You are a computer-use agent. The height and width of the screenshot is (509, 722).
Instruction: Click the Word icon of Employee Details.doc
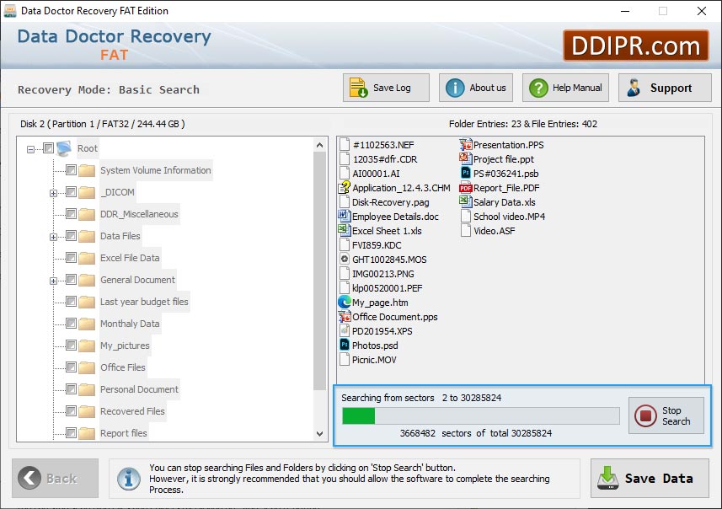(x=344, y=216)
